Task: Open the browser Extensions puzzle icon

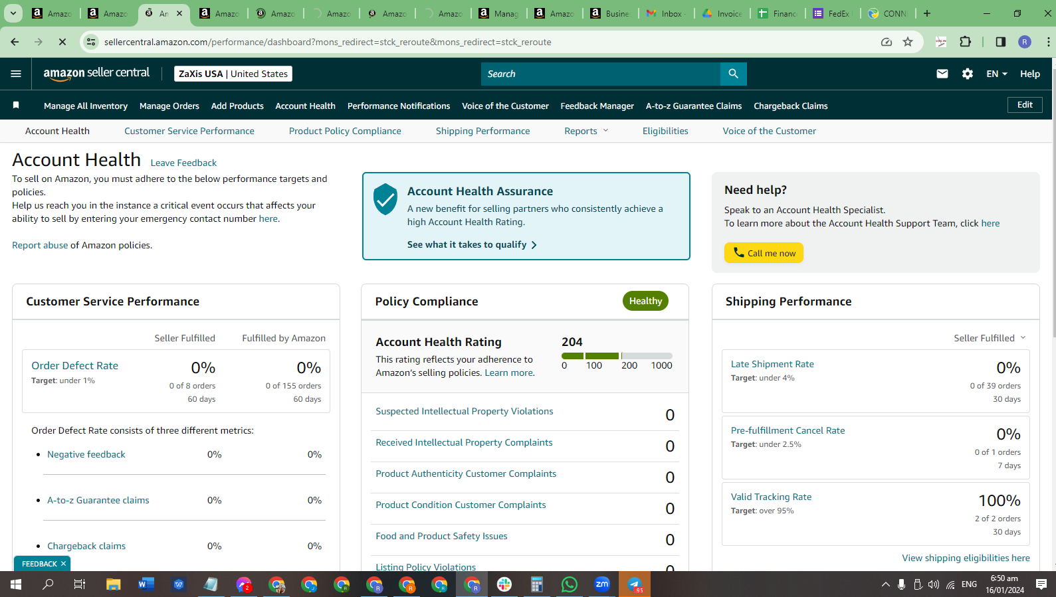Action: [x=965, y=42]
